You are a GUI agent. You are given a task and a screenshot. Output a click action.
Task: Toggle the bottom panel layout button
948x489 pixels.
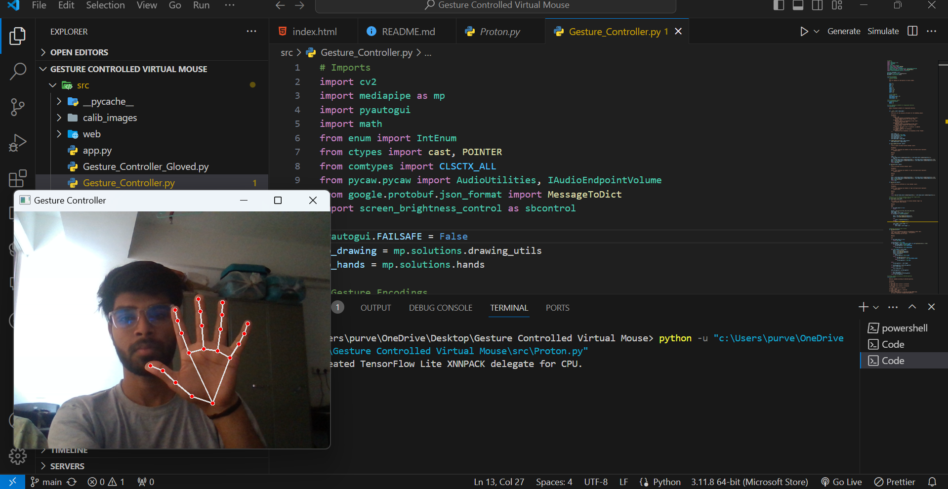pos(798,5)
